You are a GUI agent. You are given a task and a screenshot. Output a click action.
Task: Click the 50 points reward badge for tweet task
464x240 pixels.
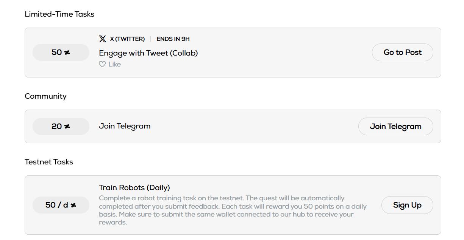click(x=61, y=53)
